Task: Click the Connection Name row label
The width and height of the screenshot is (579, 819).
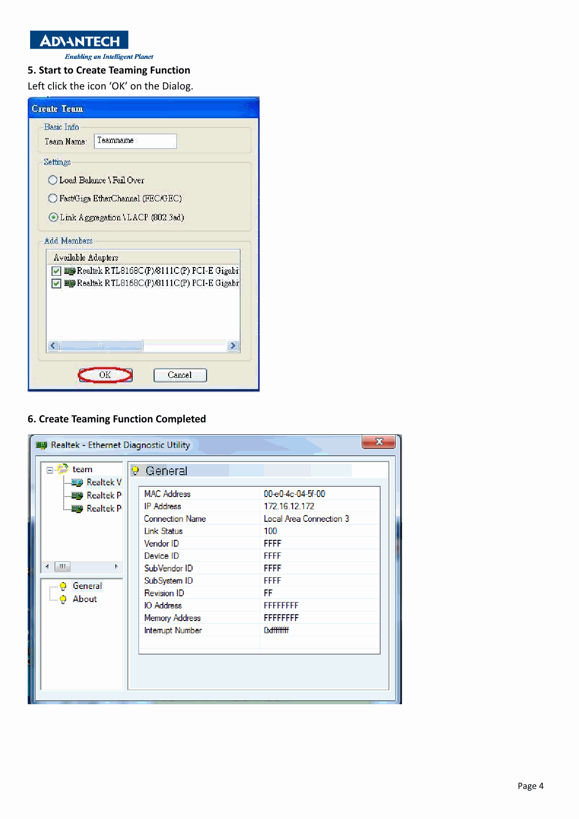Action: pyautogui.click(x=175, y=519)
